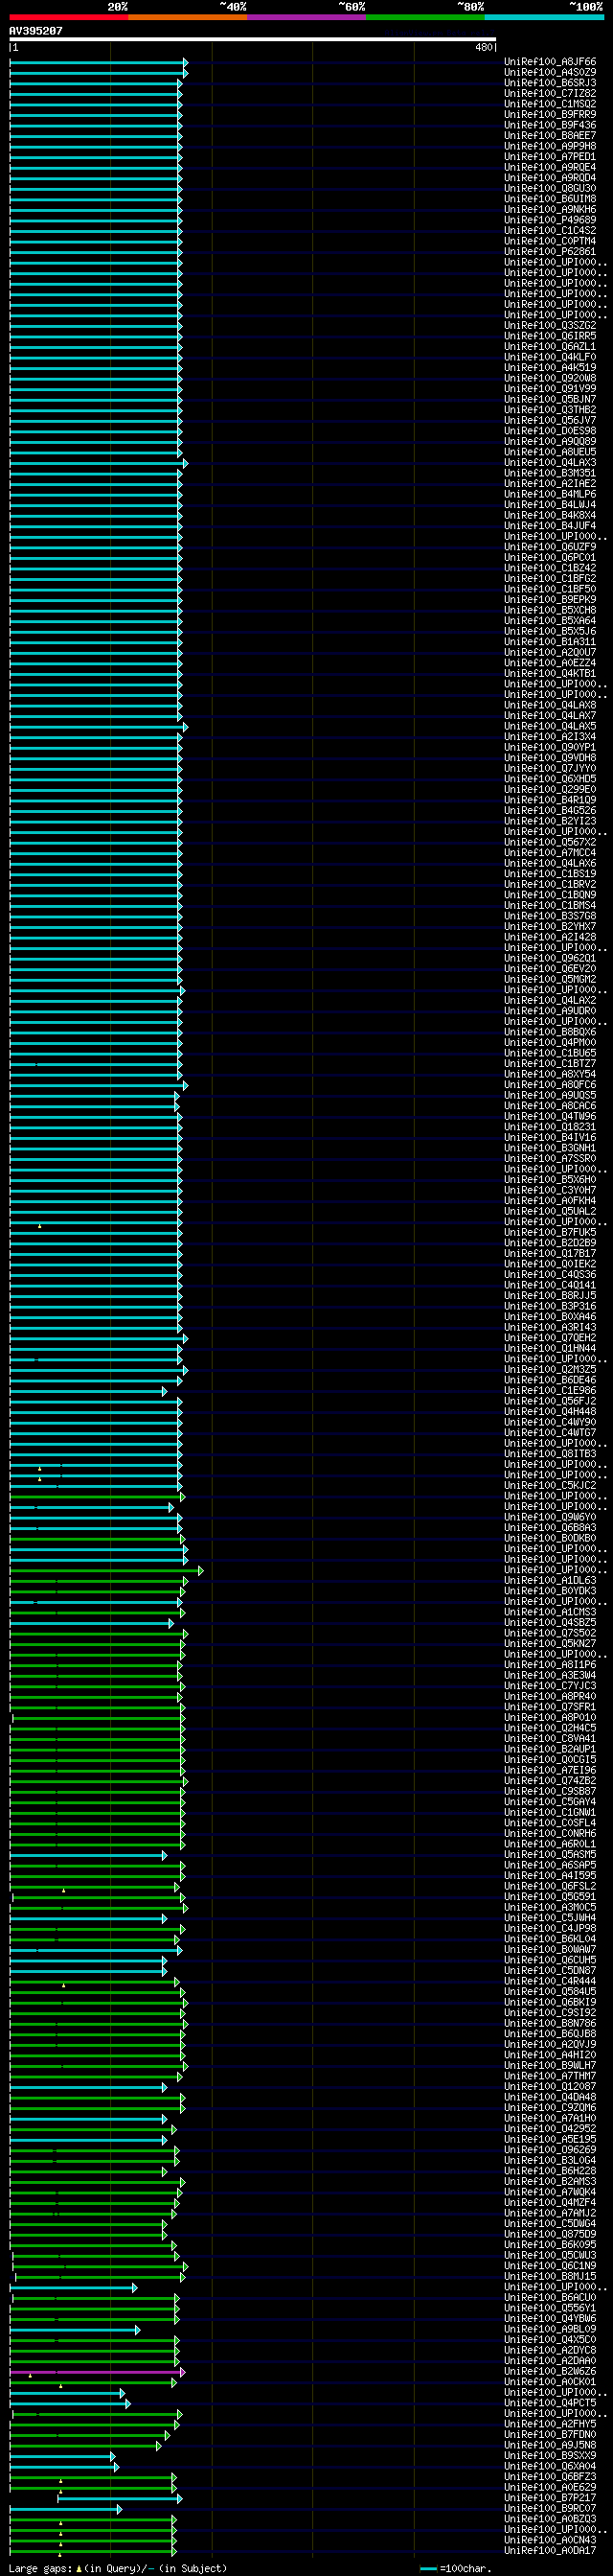Click subject label UniRef100_A6SAP5
Image resolution: width=613 pixels, height=2576 pixels.
coord(550,1865)
